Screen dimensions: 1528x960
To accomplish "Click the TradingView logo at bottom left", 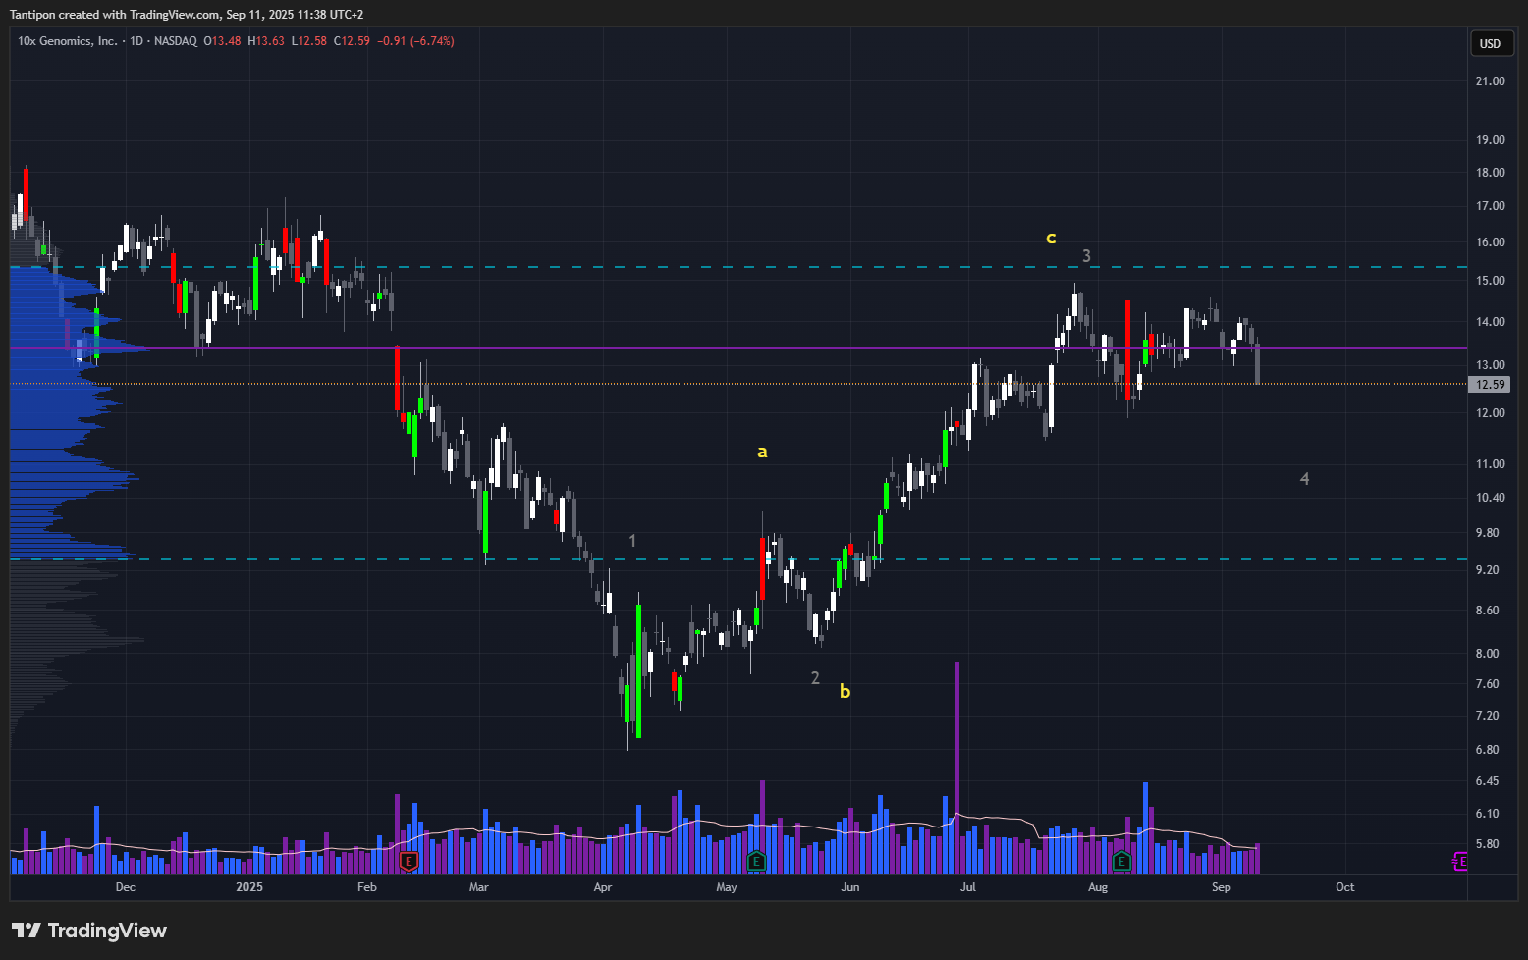I will tap(89, 931).
